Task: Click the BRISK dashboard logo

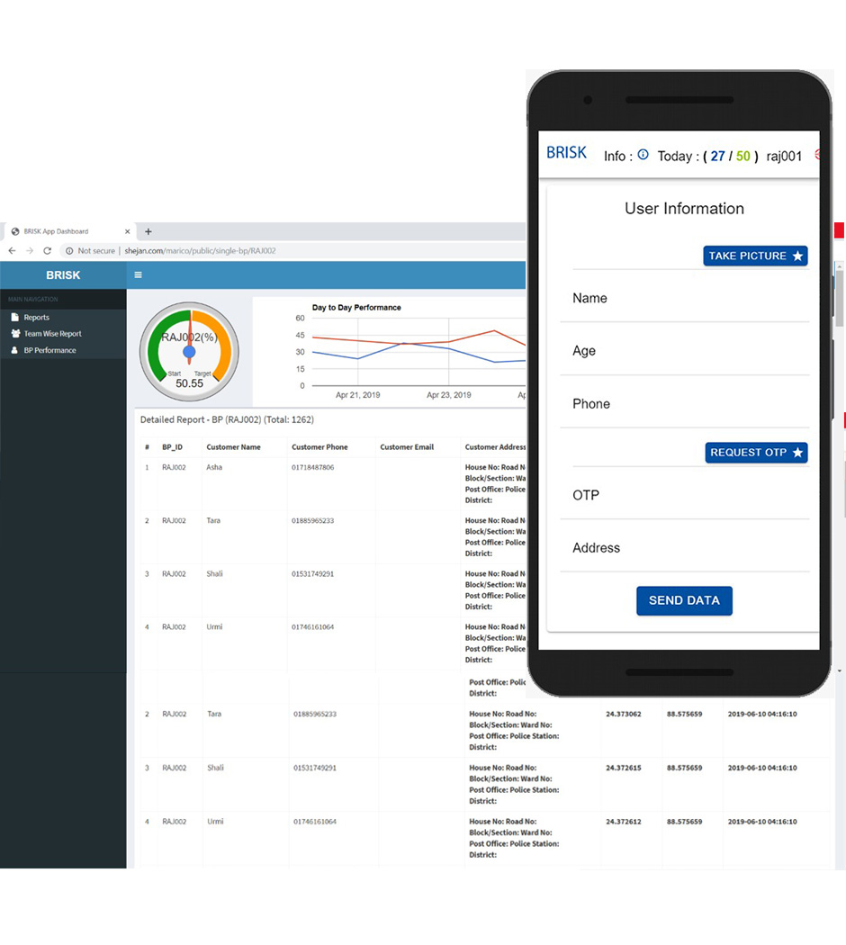Action: (x=63, y=274)
